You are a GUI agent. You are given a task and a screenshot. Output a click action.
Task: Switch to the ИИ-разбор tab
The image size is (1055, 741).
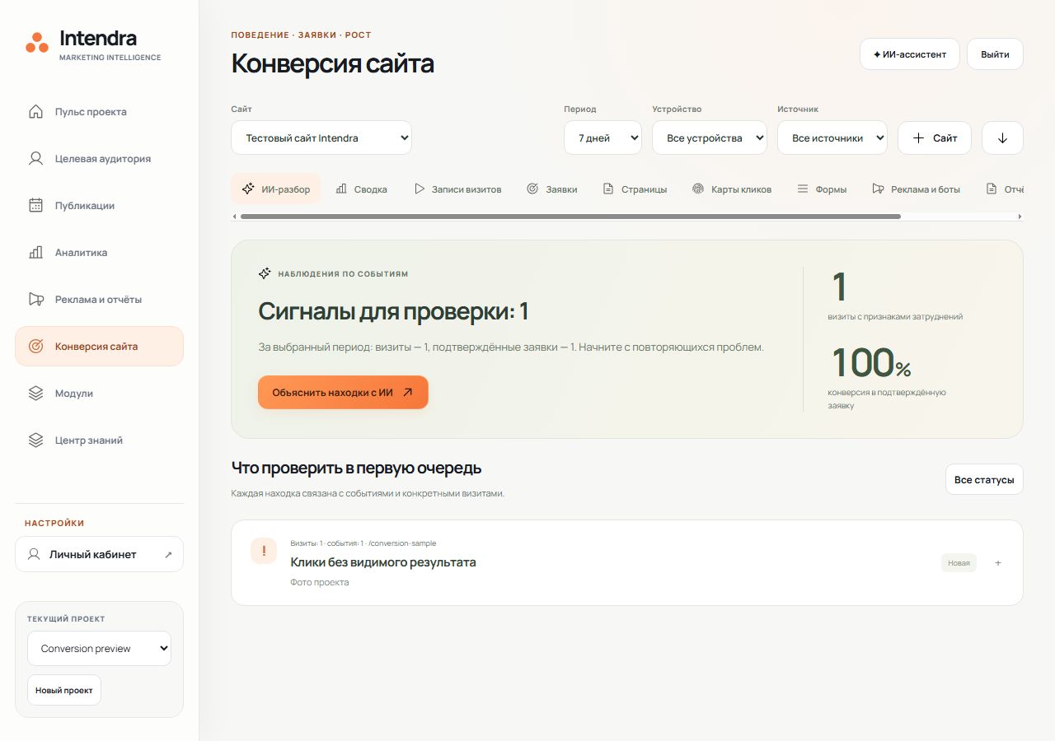(276, 189)
